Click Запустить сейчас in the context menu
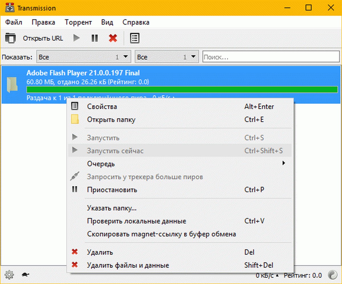Image resolution: width=342 pixels, height=284 pixels. 180,151
